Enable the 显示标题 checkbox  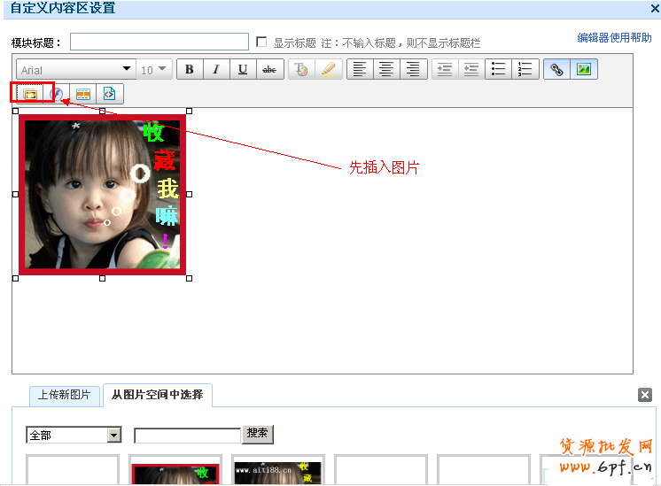tap(261, 42)
